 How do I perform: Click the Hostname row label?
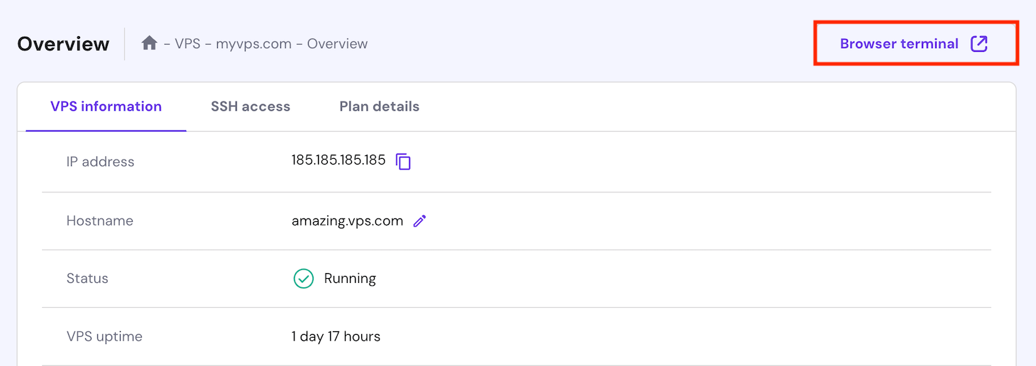99,221
